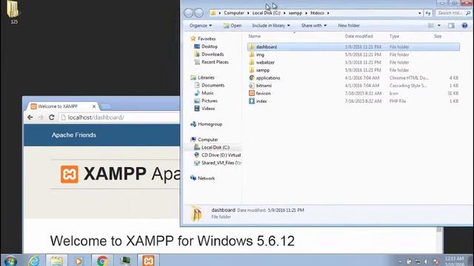474x266 pixels.
Task: Select Local Disk (C:) in navigation pane
Action: [216, 148]
